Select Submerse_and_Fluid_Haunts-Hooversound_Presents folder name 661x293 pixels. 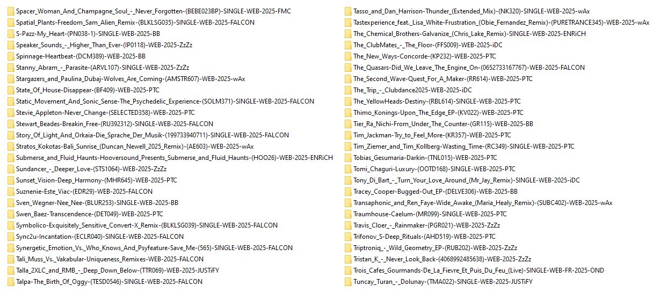[x=175, y=157]
